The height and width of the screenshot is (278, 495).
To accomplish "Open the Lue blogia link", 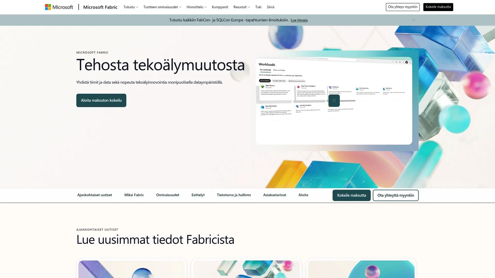I will 299,20.
